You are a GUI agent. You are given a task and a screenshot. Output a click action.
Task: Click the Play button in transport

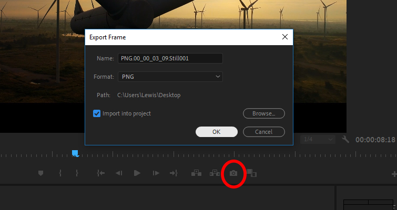(x=137, y=173)
